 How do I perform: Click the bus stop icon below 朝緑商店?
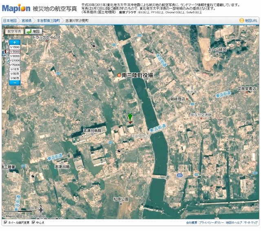coord(192,104)
